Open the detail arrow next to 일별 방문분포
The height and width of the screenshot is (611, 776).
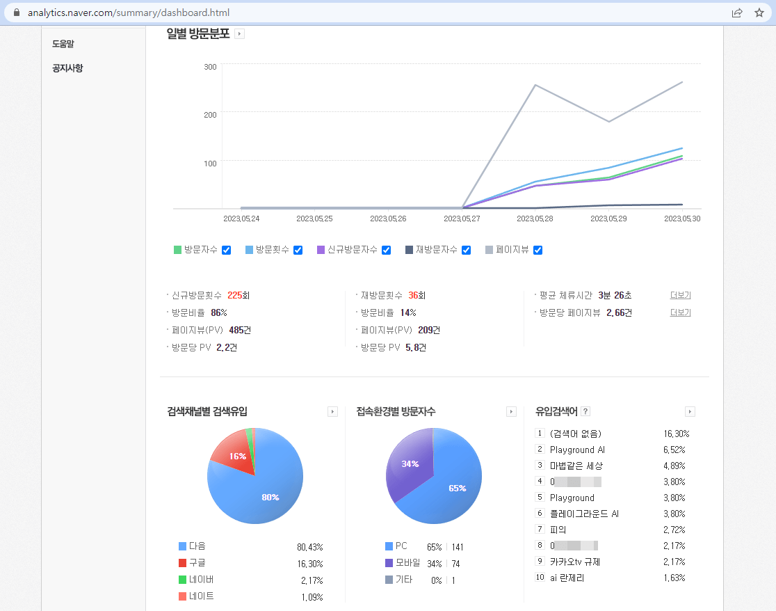coord(240,33)
